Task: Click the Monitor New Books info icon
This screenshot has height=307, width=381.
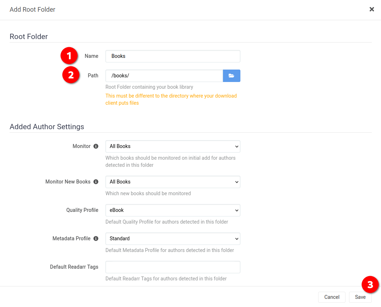Action: click(x=96, y=182)
